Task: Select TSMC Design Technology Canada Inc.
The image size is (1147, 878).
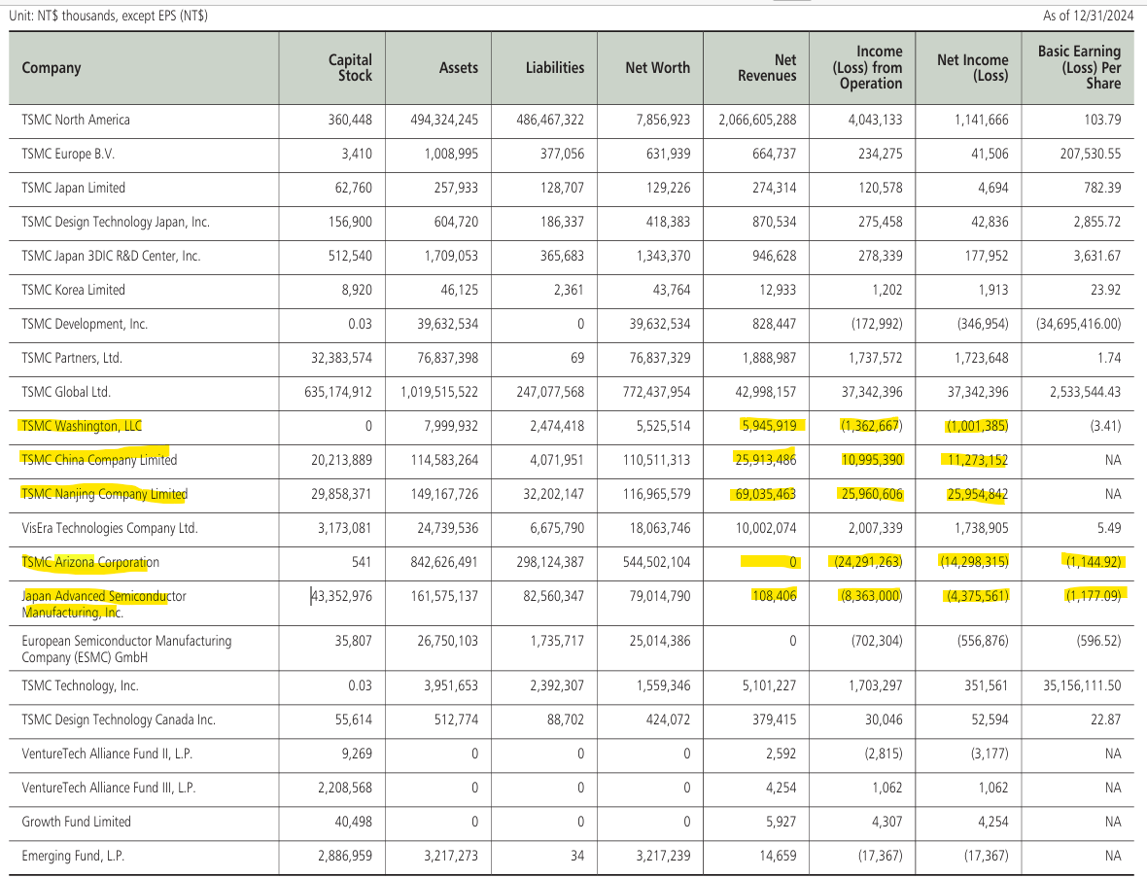Action: (x=119, y=720)
